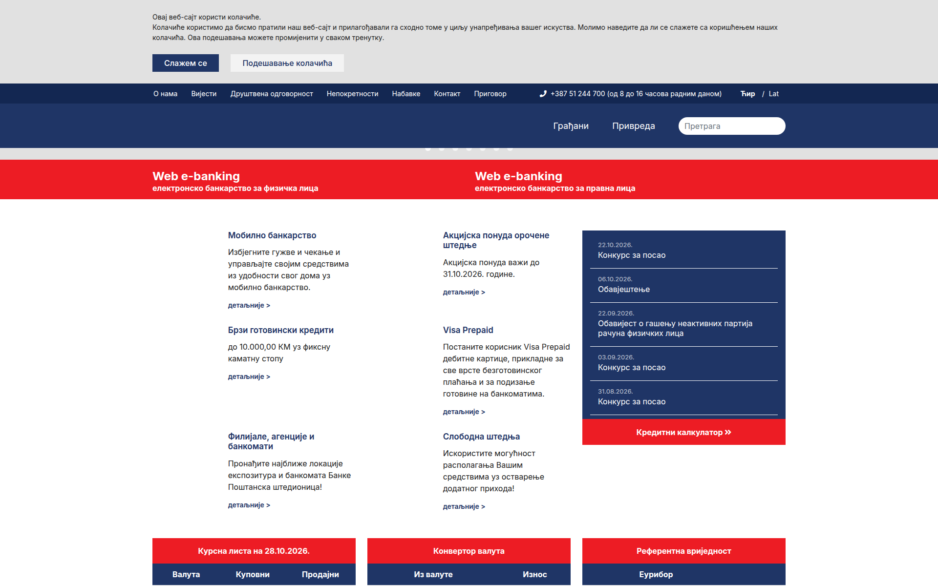Click детаљније under Филијале, агенције и банкомати
This screenshot has height=586, width=938.
[x=249, y=505]
